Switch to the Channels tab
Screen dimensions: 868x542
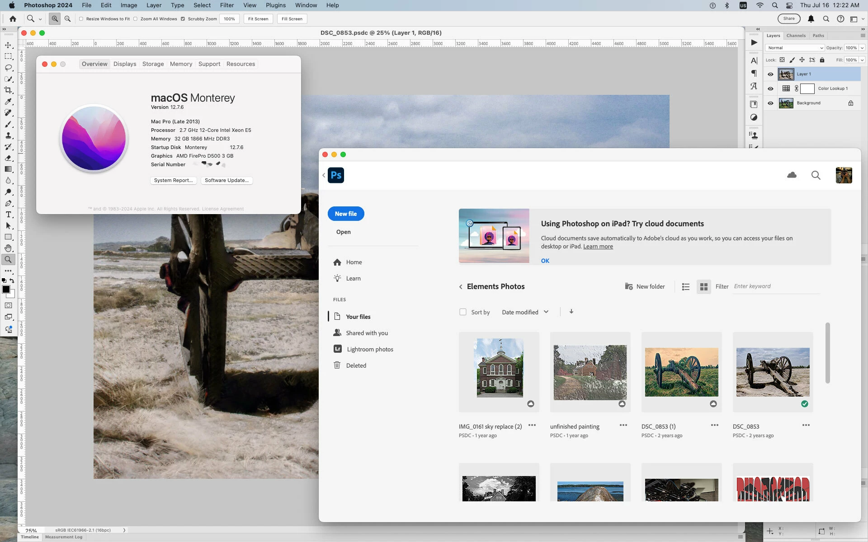796,36
